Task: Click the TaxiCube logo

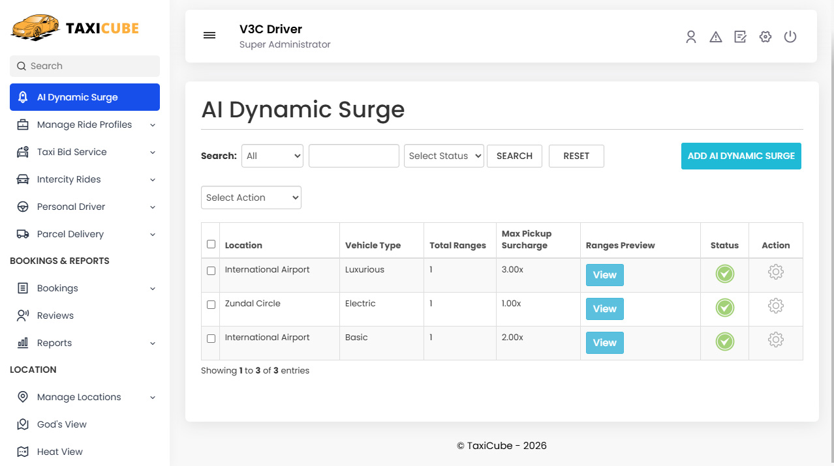Action: 74,27
